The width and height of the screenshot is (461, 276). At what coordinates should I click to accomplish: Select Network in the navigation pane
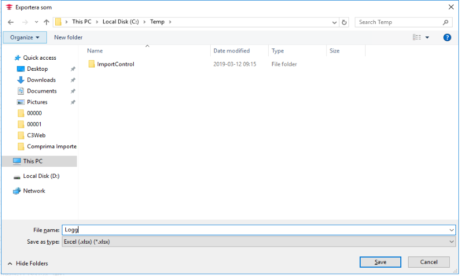[x=34, y=191]
